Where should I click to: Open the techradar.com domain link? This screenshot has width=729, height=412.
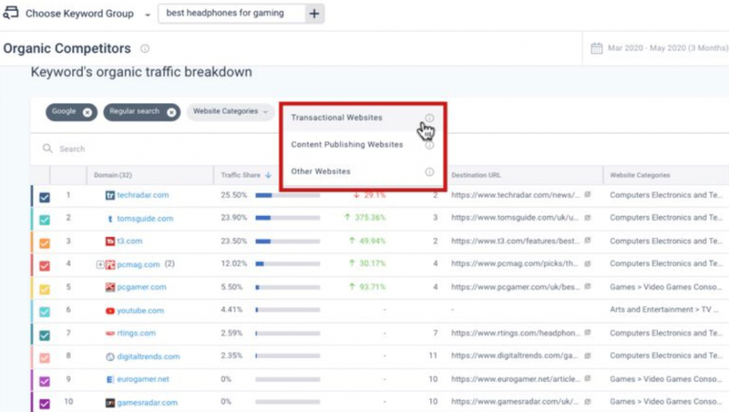pos(143,195)
